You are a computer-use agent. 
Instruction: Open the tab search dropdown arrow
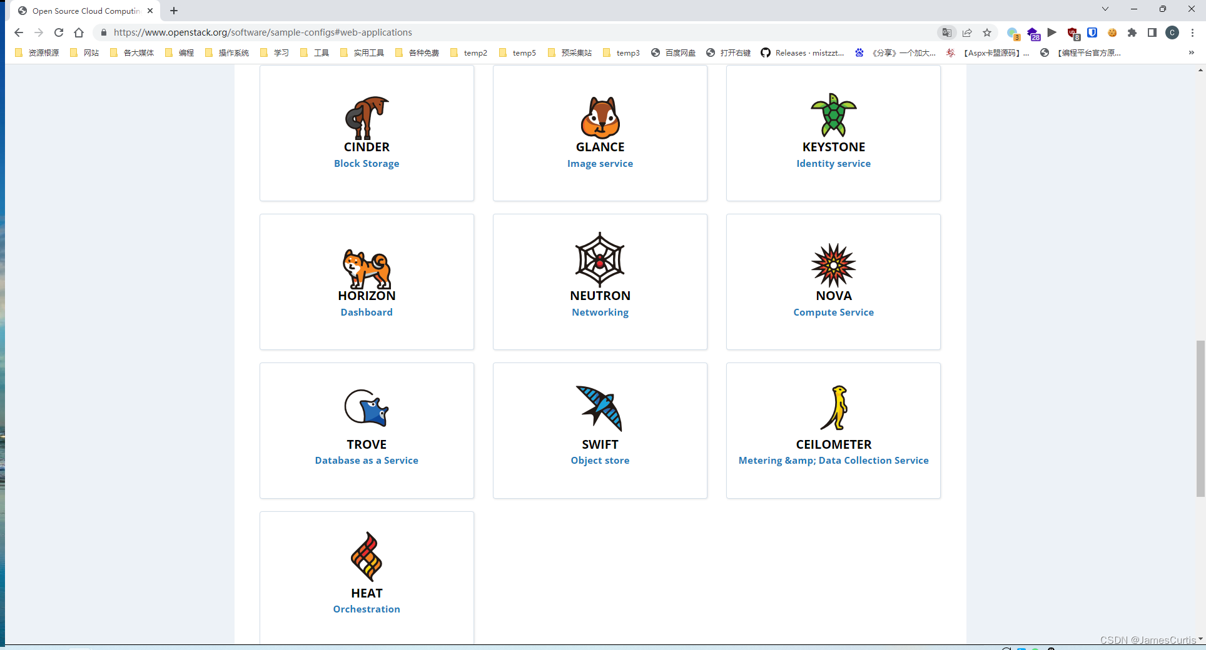coord(1105,9)
